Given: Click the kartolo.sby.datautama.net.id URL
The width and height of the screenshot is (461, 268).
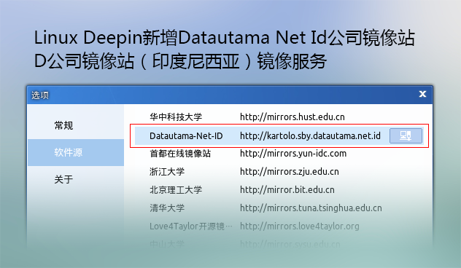Looking at the screenshot, I should coord(310,135).
